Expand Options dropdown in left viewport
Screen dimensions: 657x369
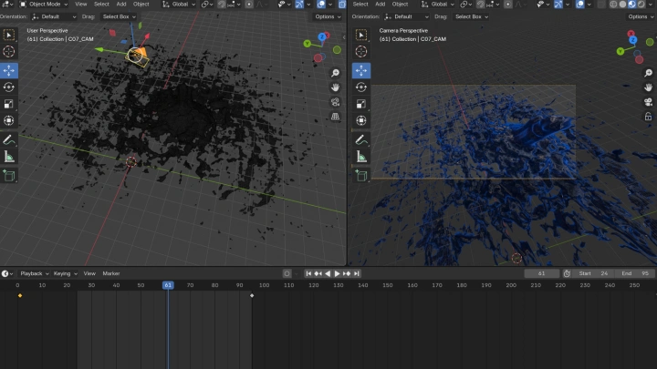tap(328, 16)
